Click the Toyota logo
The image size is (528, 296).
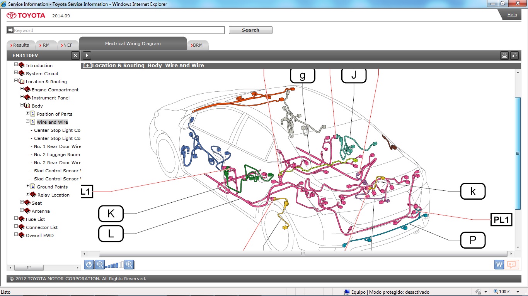click(26, 15)
